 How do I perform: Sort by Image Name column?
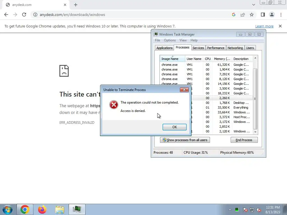tap(172, 59)
